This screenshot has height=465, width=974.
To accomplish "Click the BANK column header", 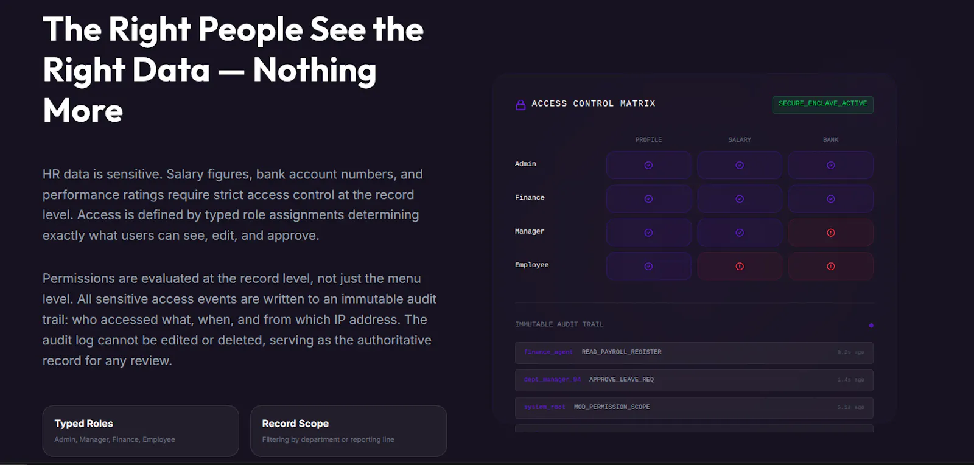I will [831, 139].
